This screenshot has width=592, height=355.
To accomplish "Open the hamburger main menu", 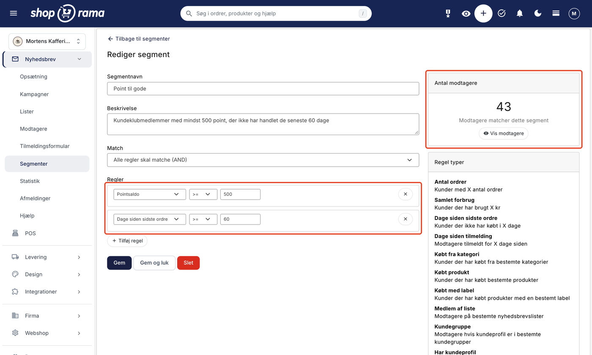I will (x=14, y=14).
